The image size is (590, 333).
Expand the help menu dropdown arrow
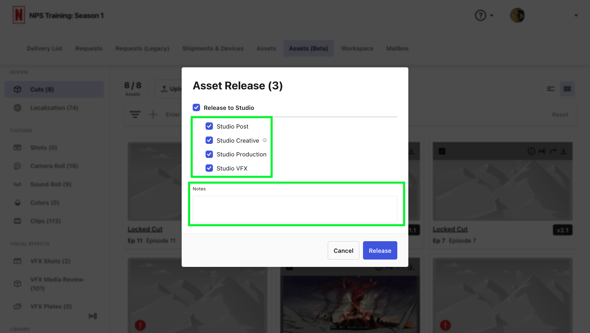[492, 15]
